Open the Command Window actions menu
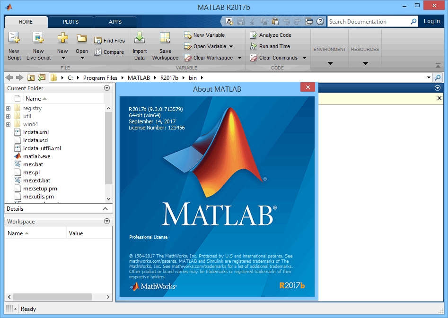 [438, 88]
